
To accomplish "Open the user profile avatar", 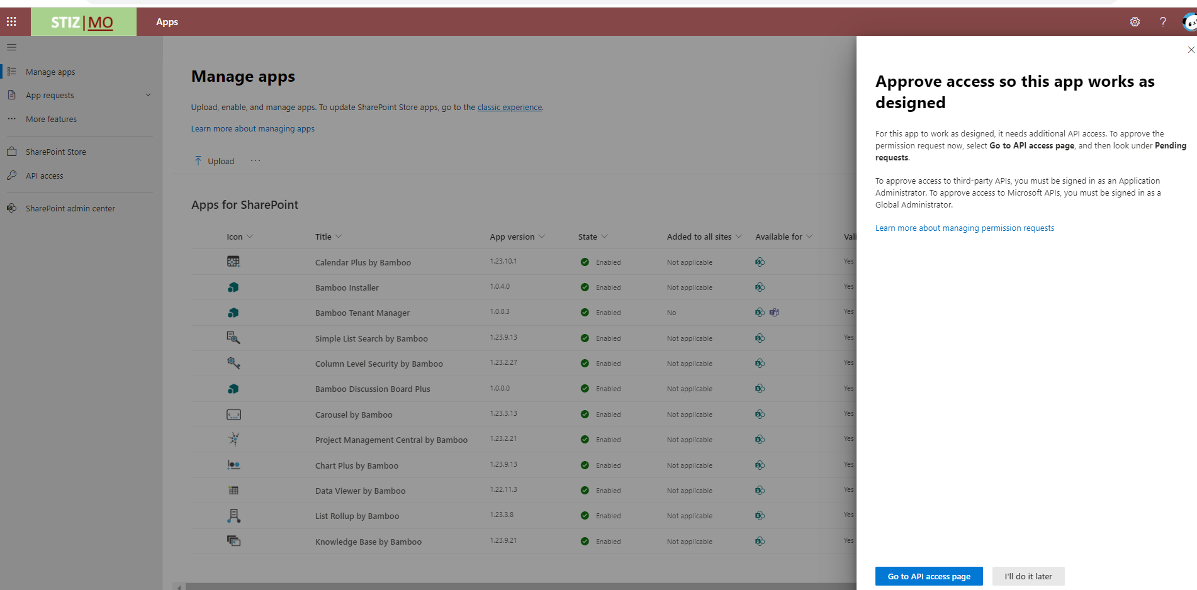I will click(x=1189, y=22).
